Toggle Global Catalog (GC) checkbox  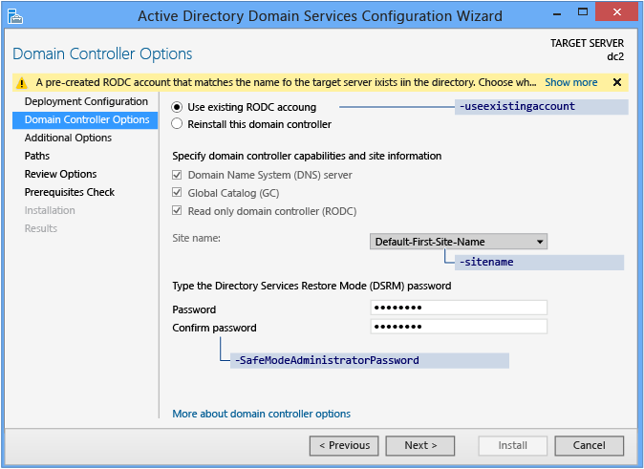(x=177, y=192)
